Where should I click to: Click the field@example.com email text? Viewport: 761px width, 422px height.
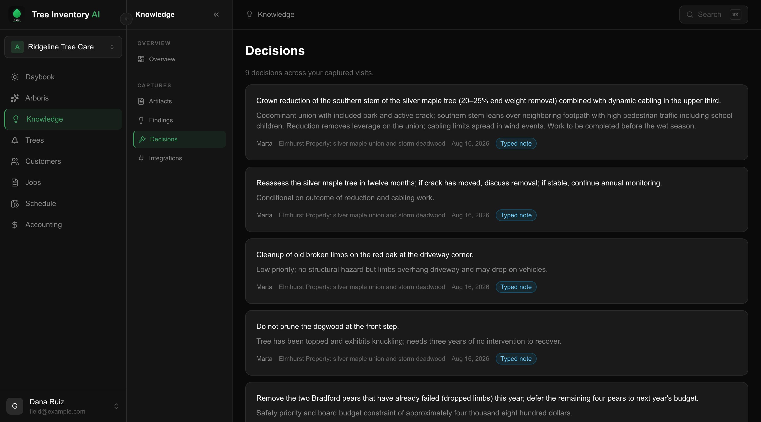[x=57, y=411]
